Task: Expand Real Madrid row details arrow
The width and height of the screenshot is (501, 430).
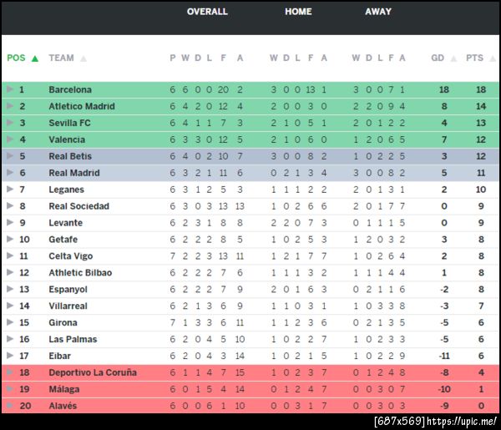Action: (10, 173)
